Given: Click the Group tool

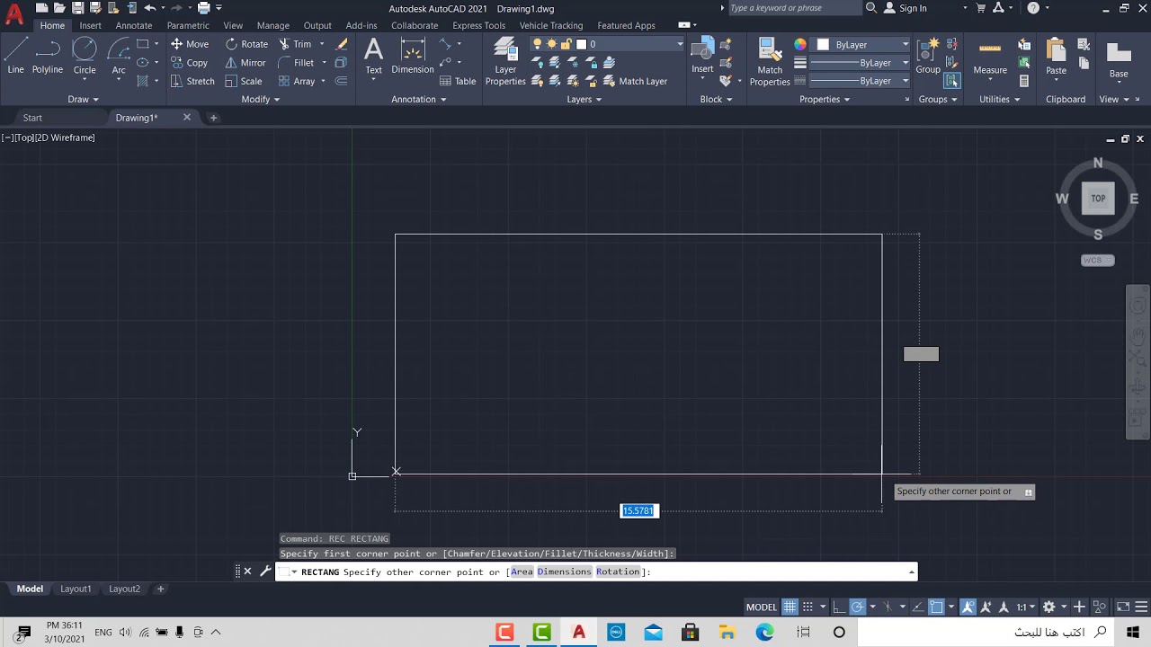Looking at the screenshot, I should (x=928, y=56).
